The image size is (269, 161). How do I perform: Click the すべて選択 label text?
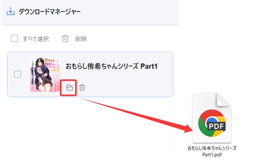pos(36,39)
